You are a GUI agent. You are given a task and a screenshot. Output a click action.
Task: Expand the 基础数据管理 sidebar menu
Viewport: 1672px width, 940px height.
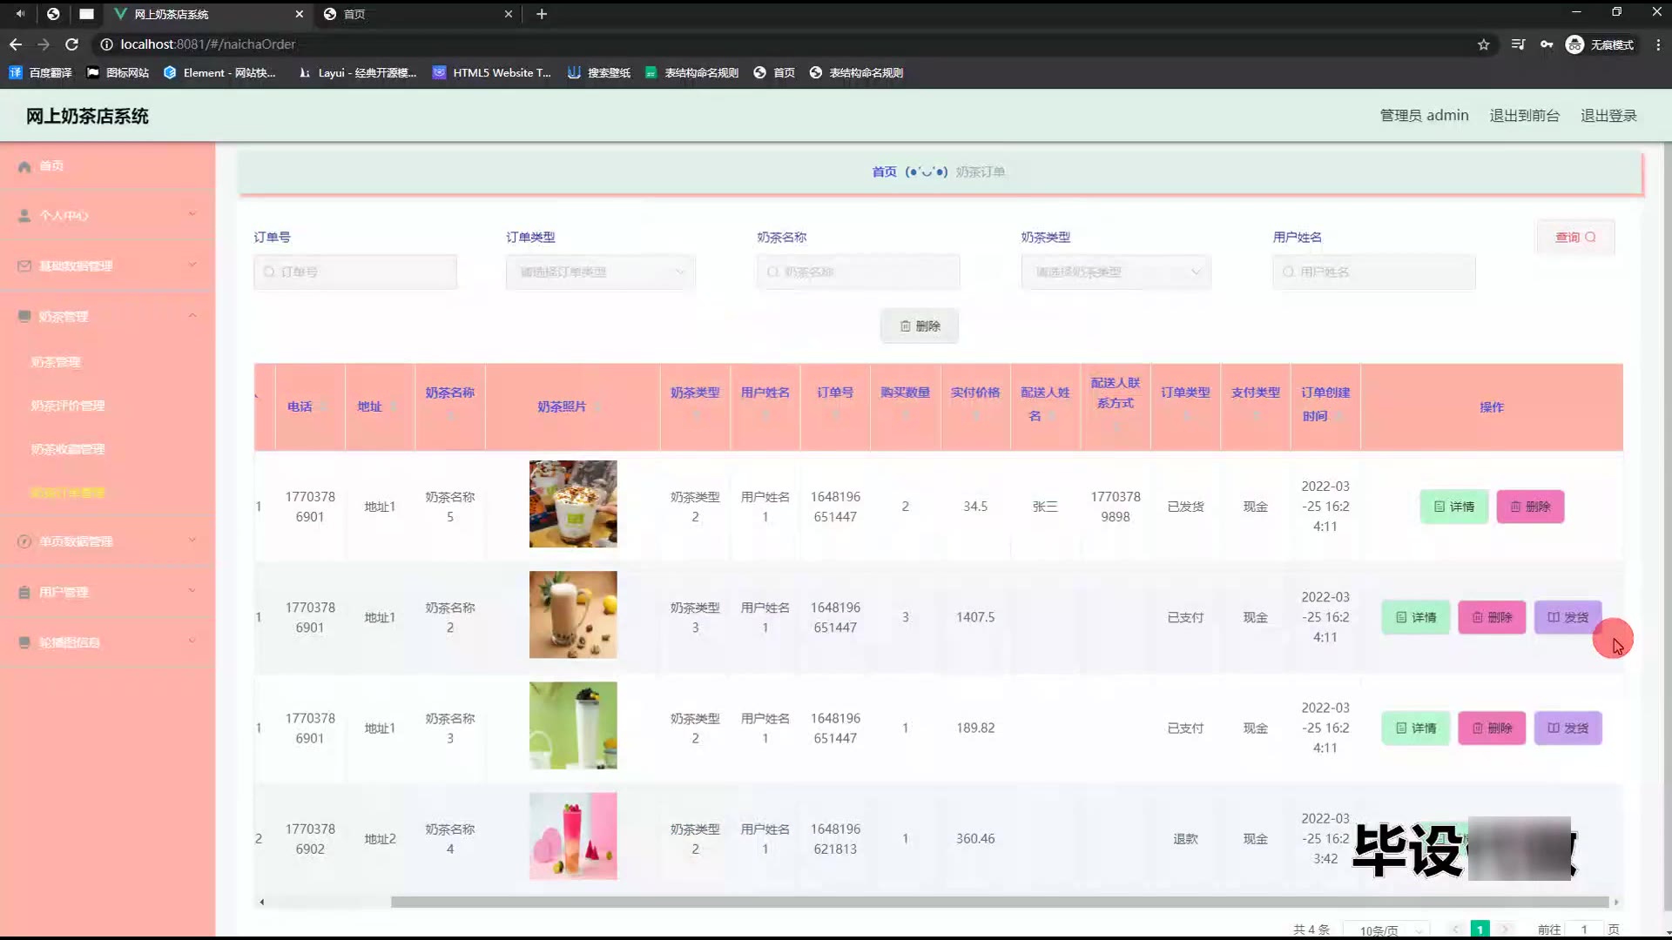(x=107, y=265)
